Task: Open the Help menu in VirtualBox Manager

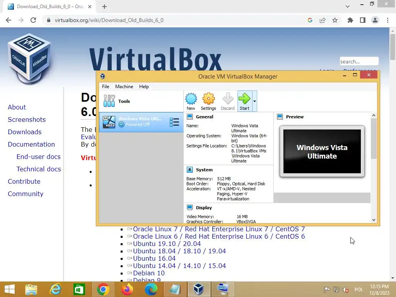Action: (144, 87)
